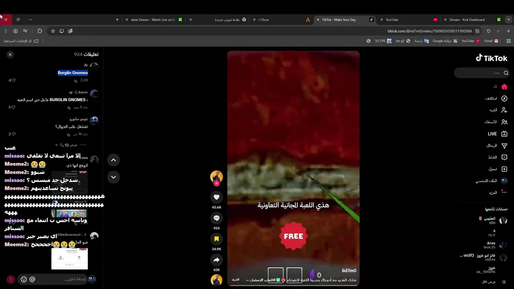The image size is (514, 289).
Task: Open the all bookmarks folder
Action: [21, 41]
